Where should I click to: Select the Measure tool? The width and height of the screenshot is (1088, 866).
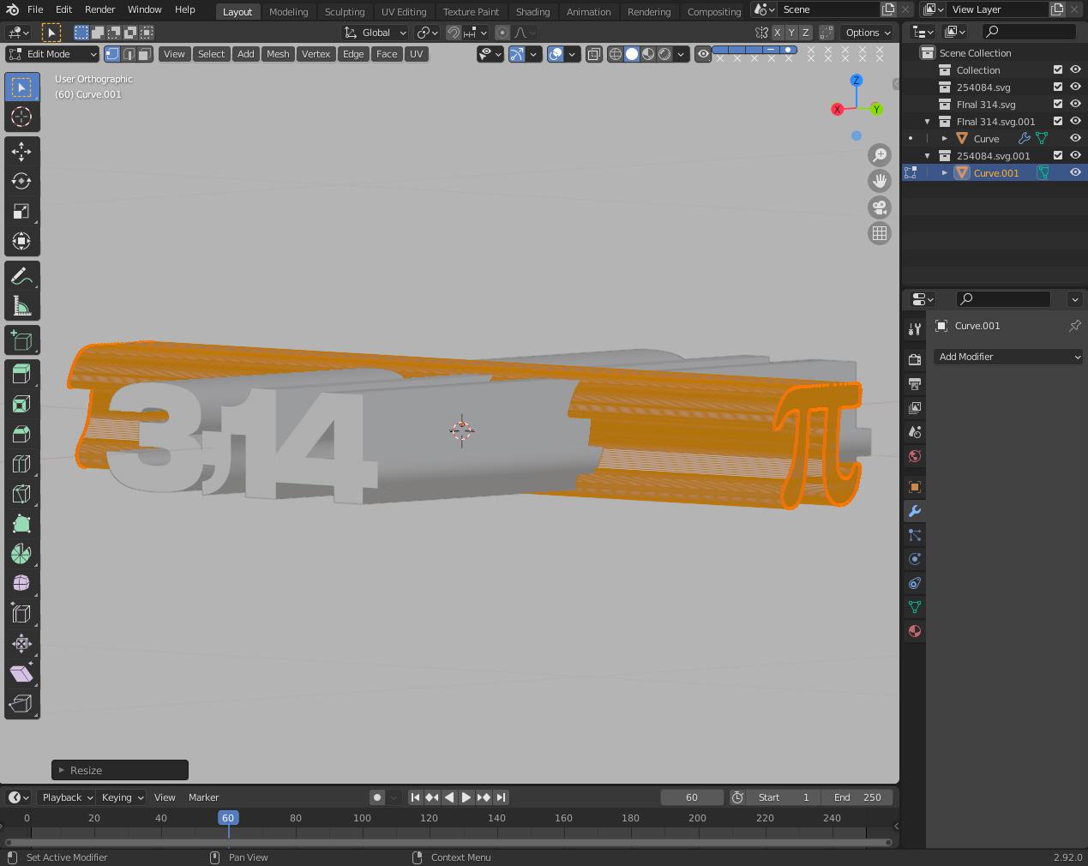click(x=21, y=306)
